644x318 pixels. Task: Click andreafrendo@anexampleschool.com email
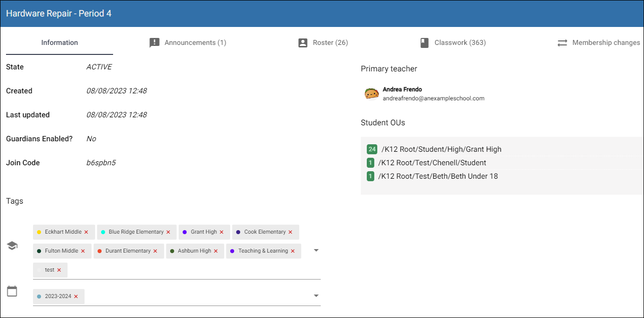[433, 98]
